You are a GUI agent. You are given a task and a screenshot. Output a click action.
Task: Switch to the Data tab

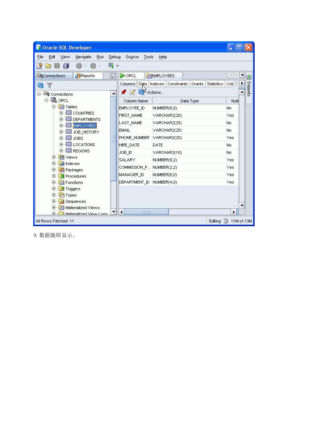click(143, 84)
